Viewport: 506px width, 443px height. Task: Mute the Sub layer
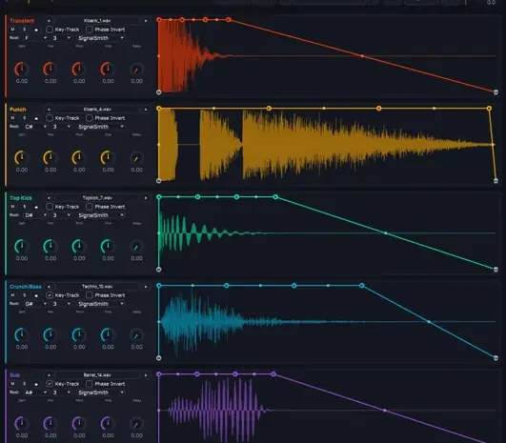[12, 384]
